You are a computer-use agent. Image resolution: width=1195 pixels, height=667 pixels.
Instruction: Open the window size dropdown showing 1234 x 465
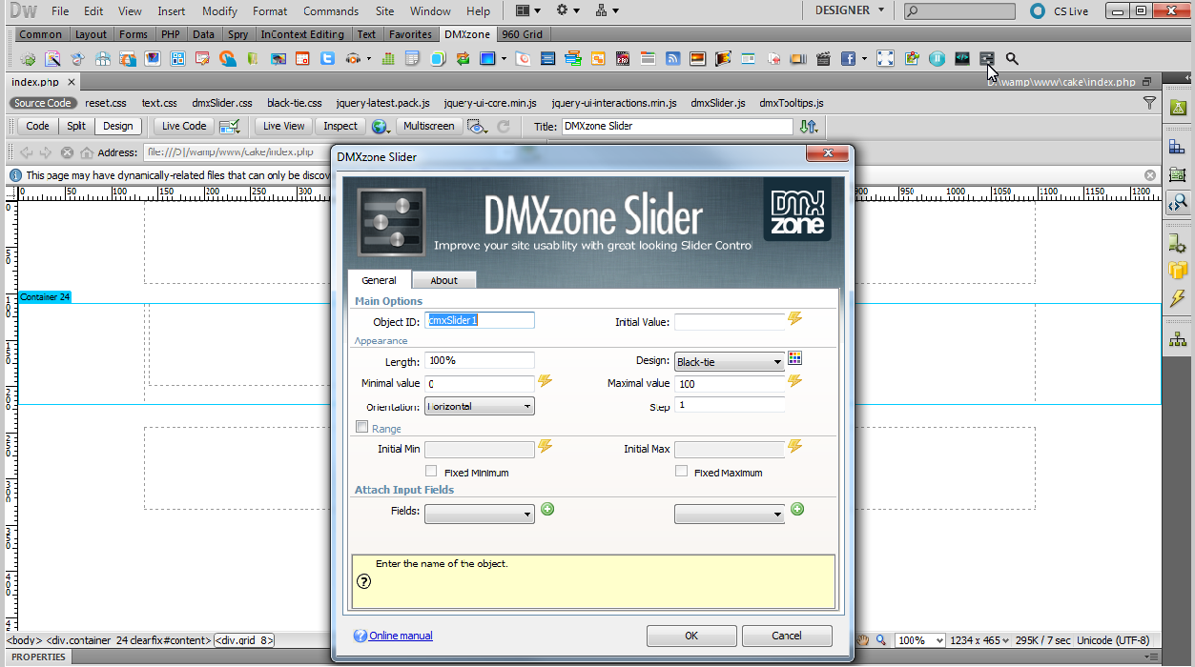pyautogui.click(x=980, y=640)
